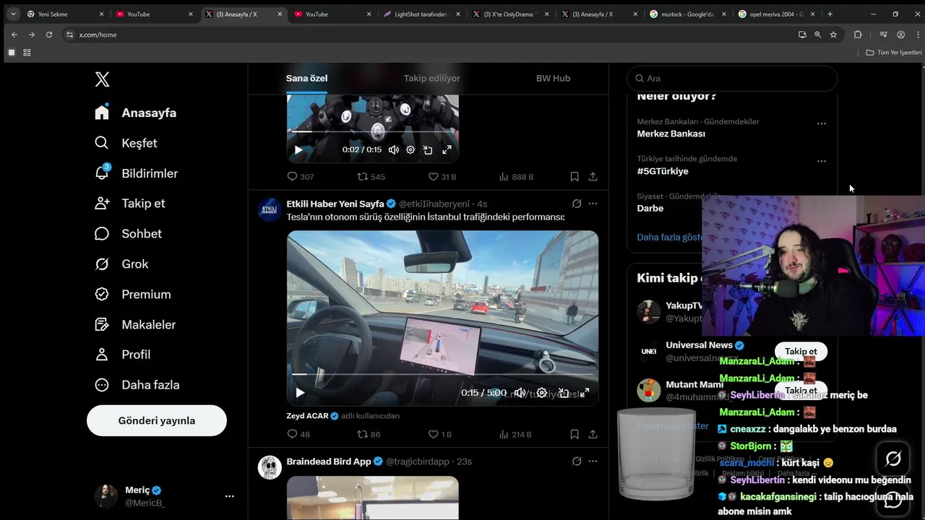Screen dimensions: 925x520
Task: Open Grok from sidebar
Action: pos(121,264)
